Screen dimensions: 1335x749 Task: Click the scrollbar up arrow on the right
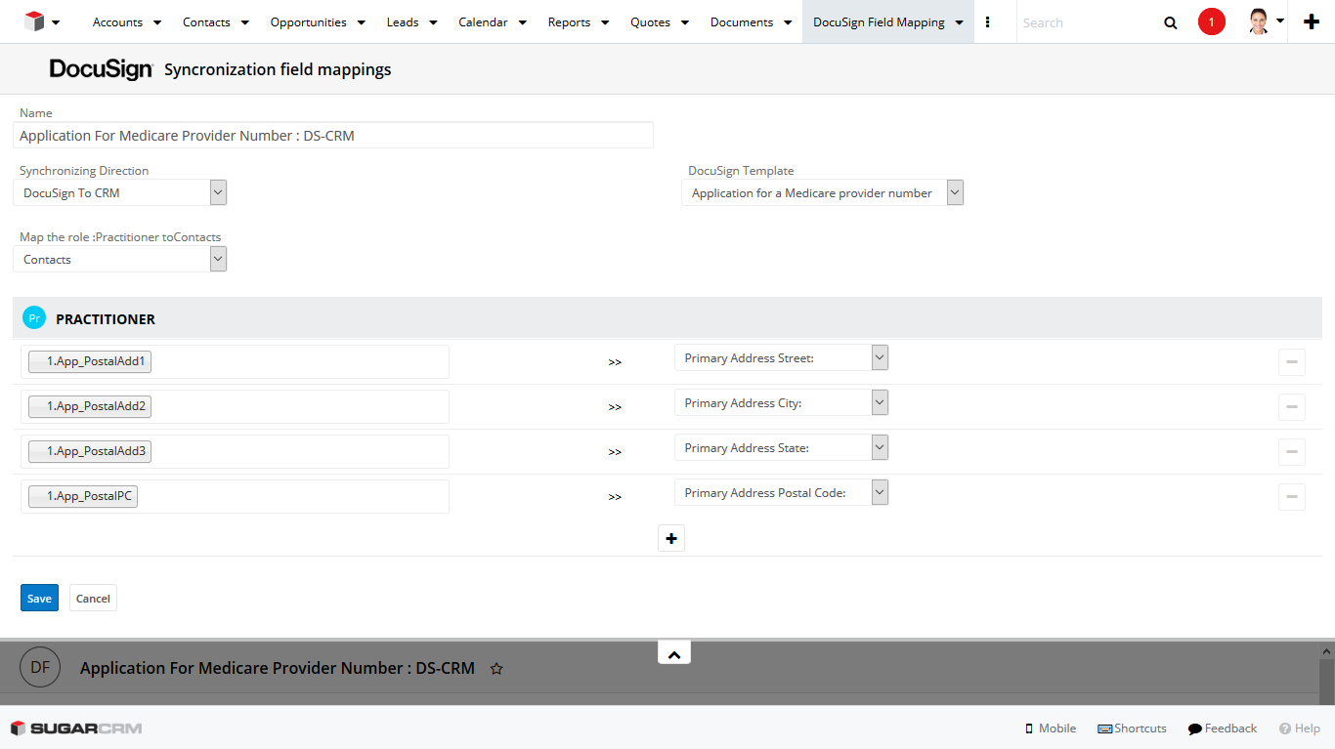1327,651
